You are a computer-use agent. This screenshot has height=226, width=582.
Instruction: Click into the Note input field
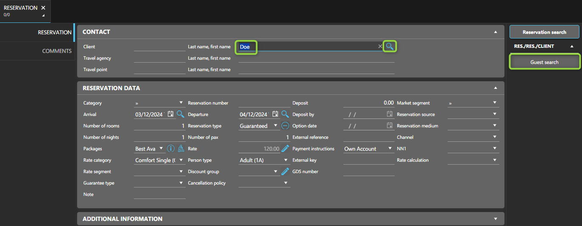[x=159, y=194]
